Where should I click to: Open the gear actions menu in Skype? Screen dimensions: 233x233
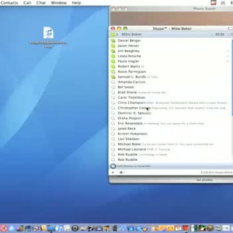122,172
